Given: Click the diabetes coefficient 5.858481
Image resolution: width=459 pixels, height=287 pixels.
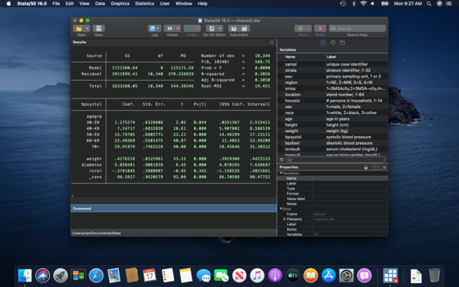Looking at the screenshot, I should click(x=124, y=165).
